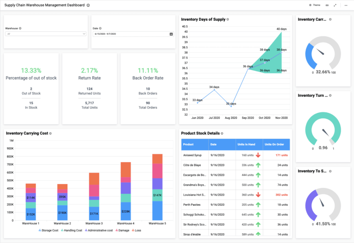Open the Theme menu
This screenshot has height=243, width=354.
tap(315, 5)
